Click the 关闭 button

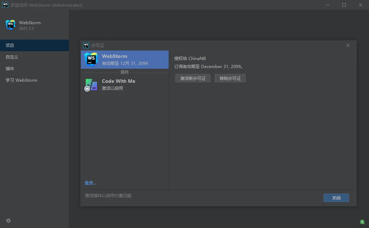coord(336,198)
